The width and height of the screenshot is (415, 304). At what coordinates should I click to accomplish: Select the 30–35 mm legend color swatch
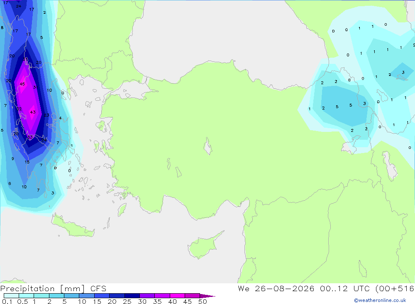[x=147, y=296]
